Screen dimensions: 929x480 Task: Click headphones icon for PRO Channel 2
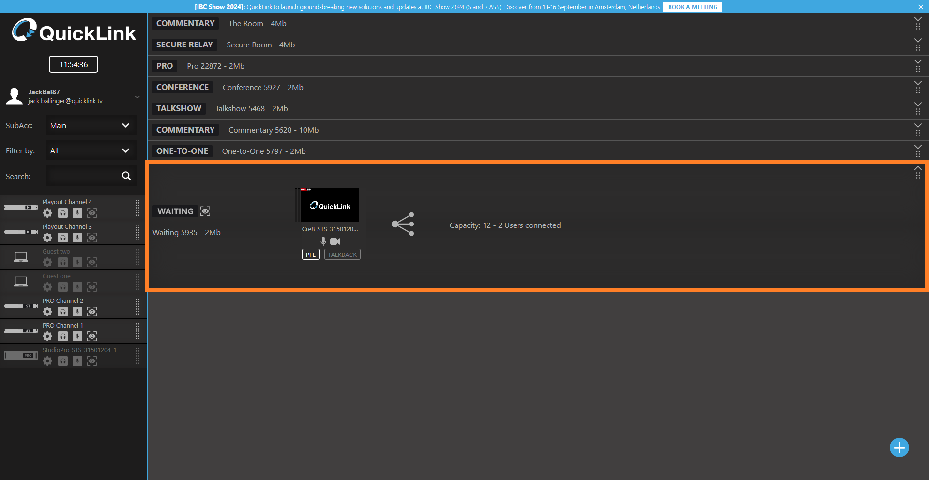[63, 312]
